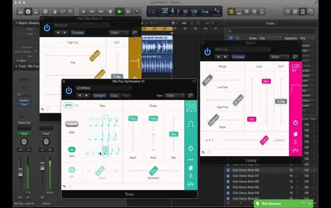Toggle the Replace mode icon
The image size is (331, 208).
[x=239, y=12]
